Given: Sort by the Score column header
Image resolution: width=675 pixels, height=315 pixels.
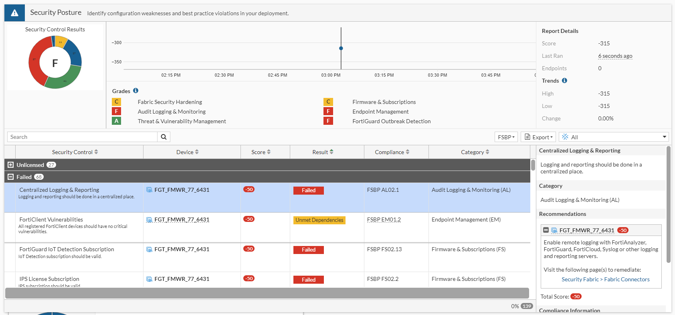Looking at the screenshot, I should tap(261, 152).
